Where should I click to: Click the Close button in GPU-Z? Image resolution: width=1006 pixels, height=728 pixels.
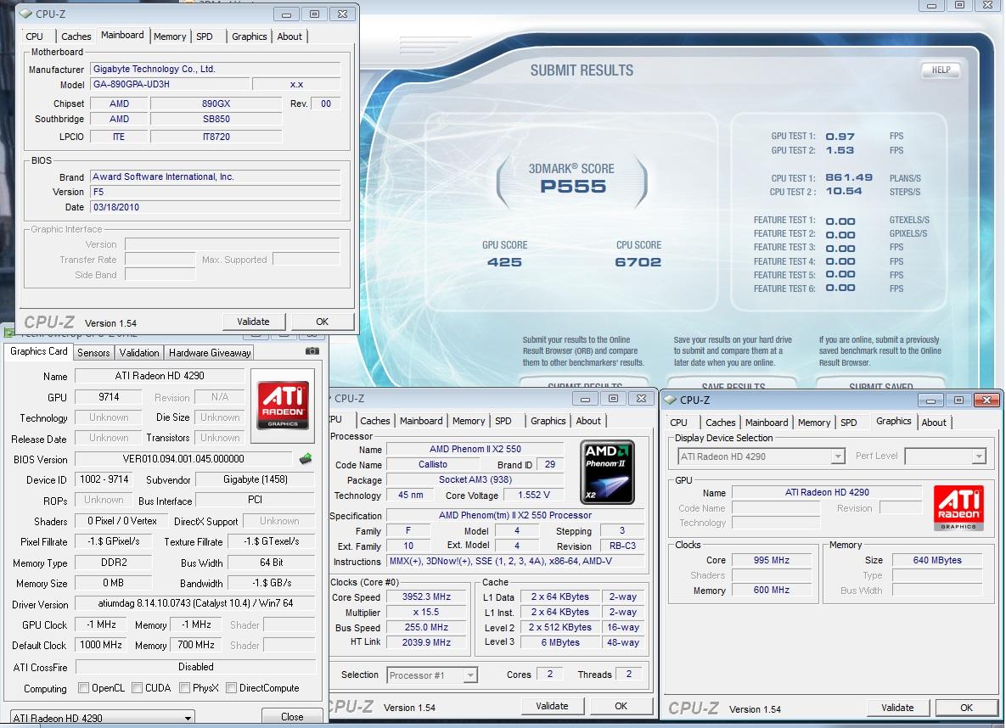(x=292, y=716)
